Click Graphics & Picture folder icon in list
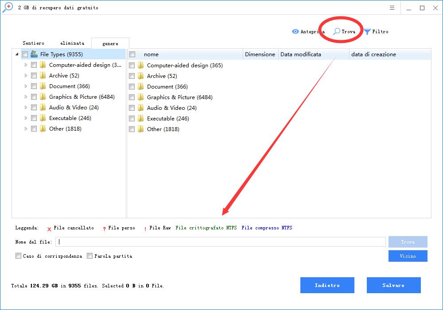Screen dimensions: 443x310 [x=141, y=97]
